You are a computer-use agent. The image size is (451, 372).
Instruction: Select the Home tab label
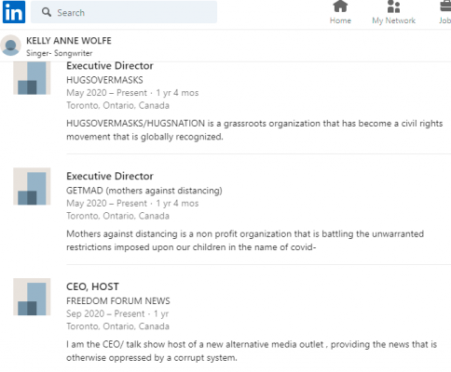[340, 20]
